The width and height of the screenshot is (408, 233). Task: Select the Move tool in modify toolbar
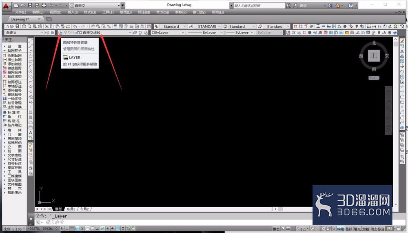(x=402, y=67)
